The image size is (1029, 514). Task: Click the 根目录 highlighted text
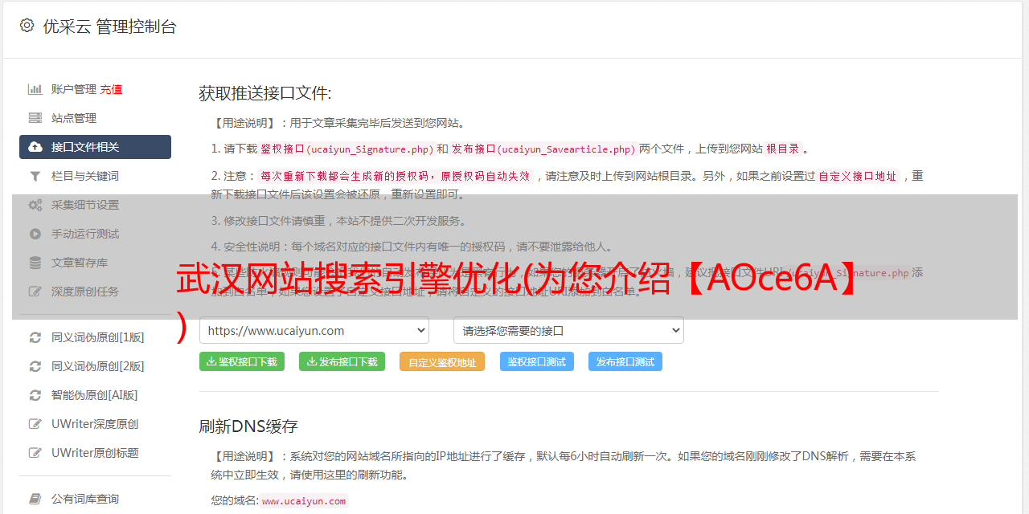coord(783,149)
